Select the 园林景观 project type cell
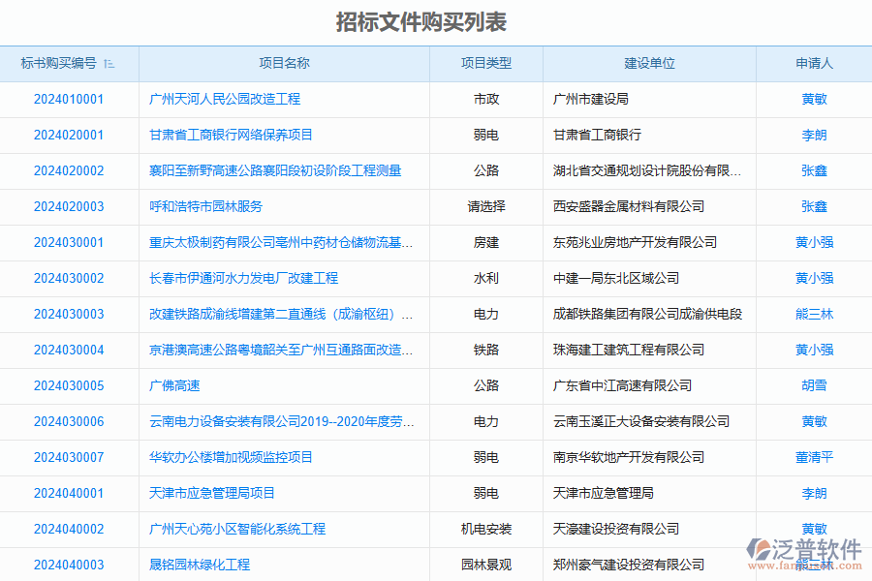Screen dimensions: 872x581 pos(486,565)
